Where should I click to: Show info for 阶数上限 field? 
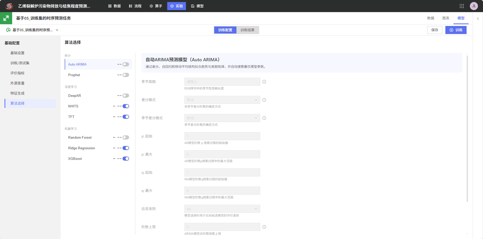(264, 227)
